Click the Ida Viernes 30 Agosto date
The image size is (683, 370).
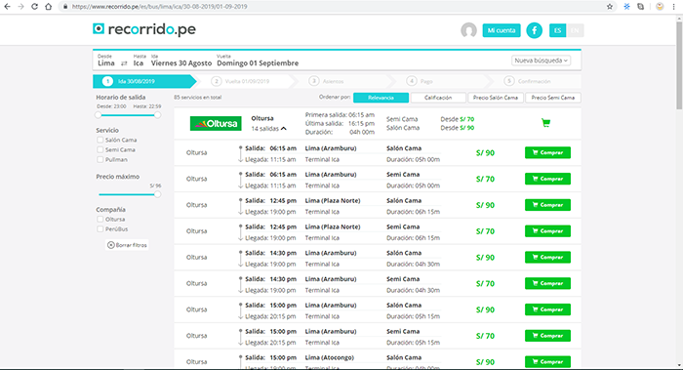tap(181, 61)
